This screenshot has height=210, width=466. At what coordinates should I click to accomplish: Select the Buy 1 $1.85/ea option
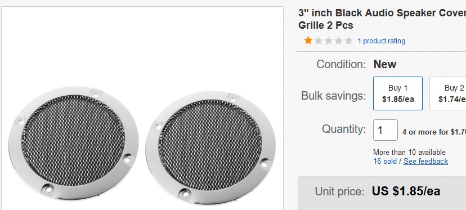click(x=398, y=93)
